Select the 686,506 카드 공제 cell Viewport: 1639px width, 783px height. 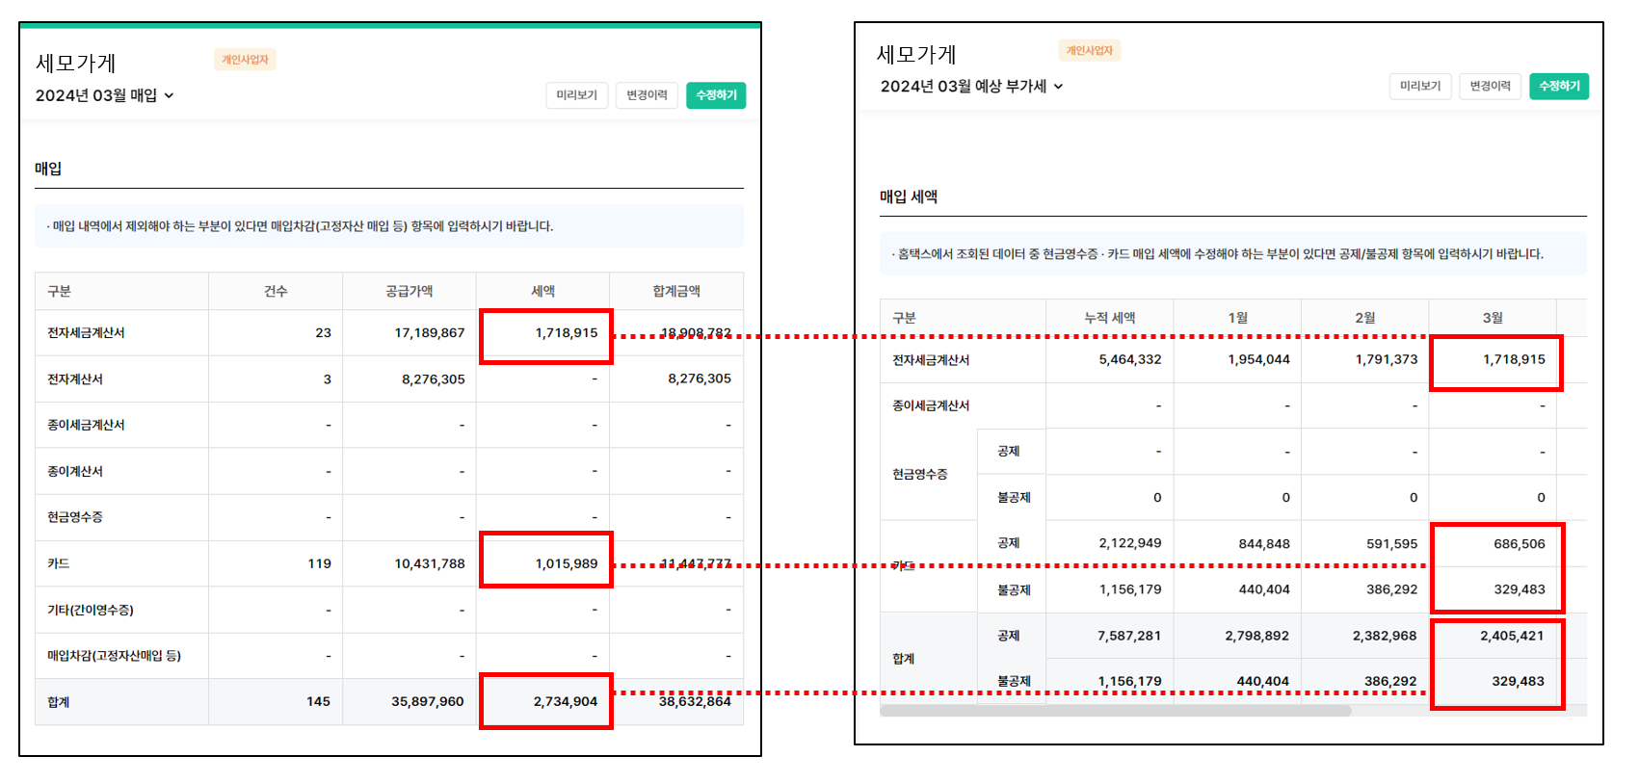[x=1519, y=544]
